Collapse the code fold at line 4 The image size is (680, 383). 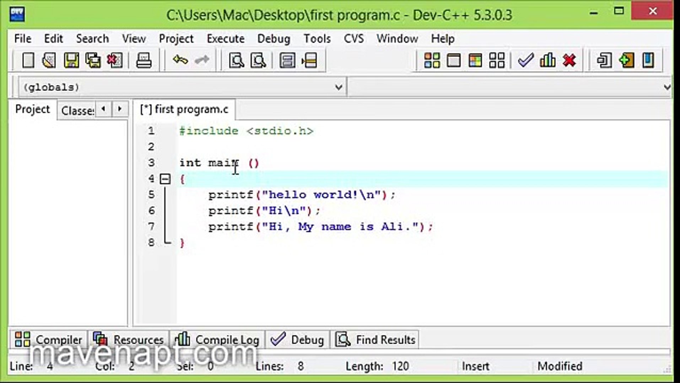coord(165,179)
